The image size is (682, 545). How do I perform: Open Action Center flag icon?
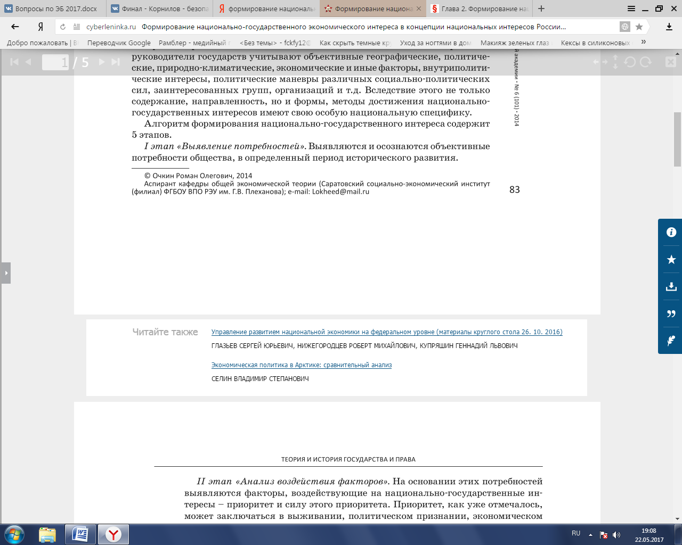tap(604, 535)
